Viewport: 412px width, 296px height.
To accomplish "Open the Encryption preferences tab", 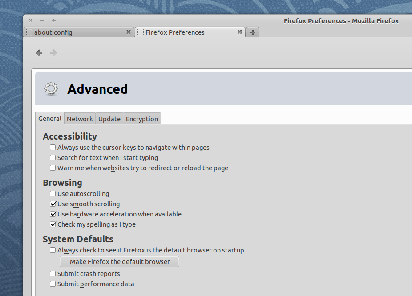I will coord(142,119).
